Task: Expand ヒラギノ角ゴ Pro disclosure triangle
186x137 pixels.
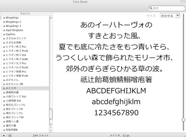Action: 4,47
